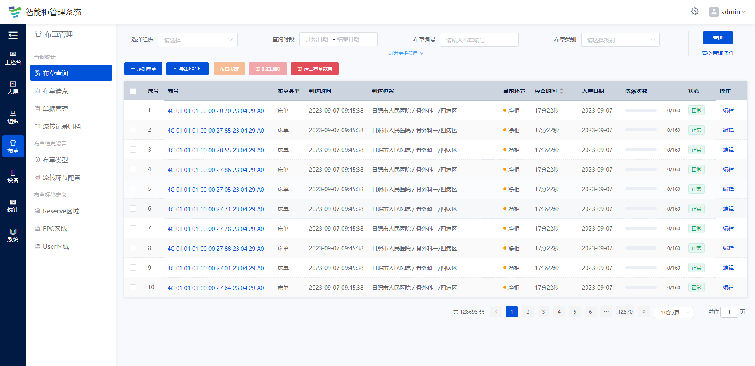Click the 布草报废 button
This screenshot has width=755, height=366.
point(229,68)
